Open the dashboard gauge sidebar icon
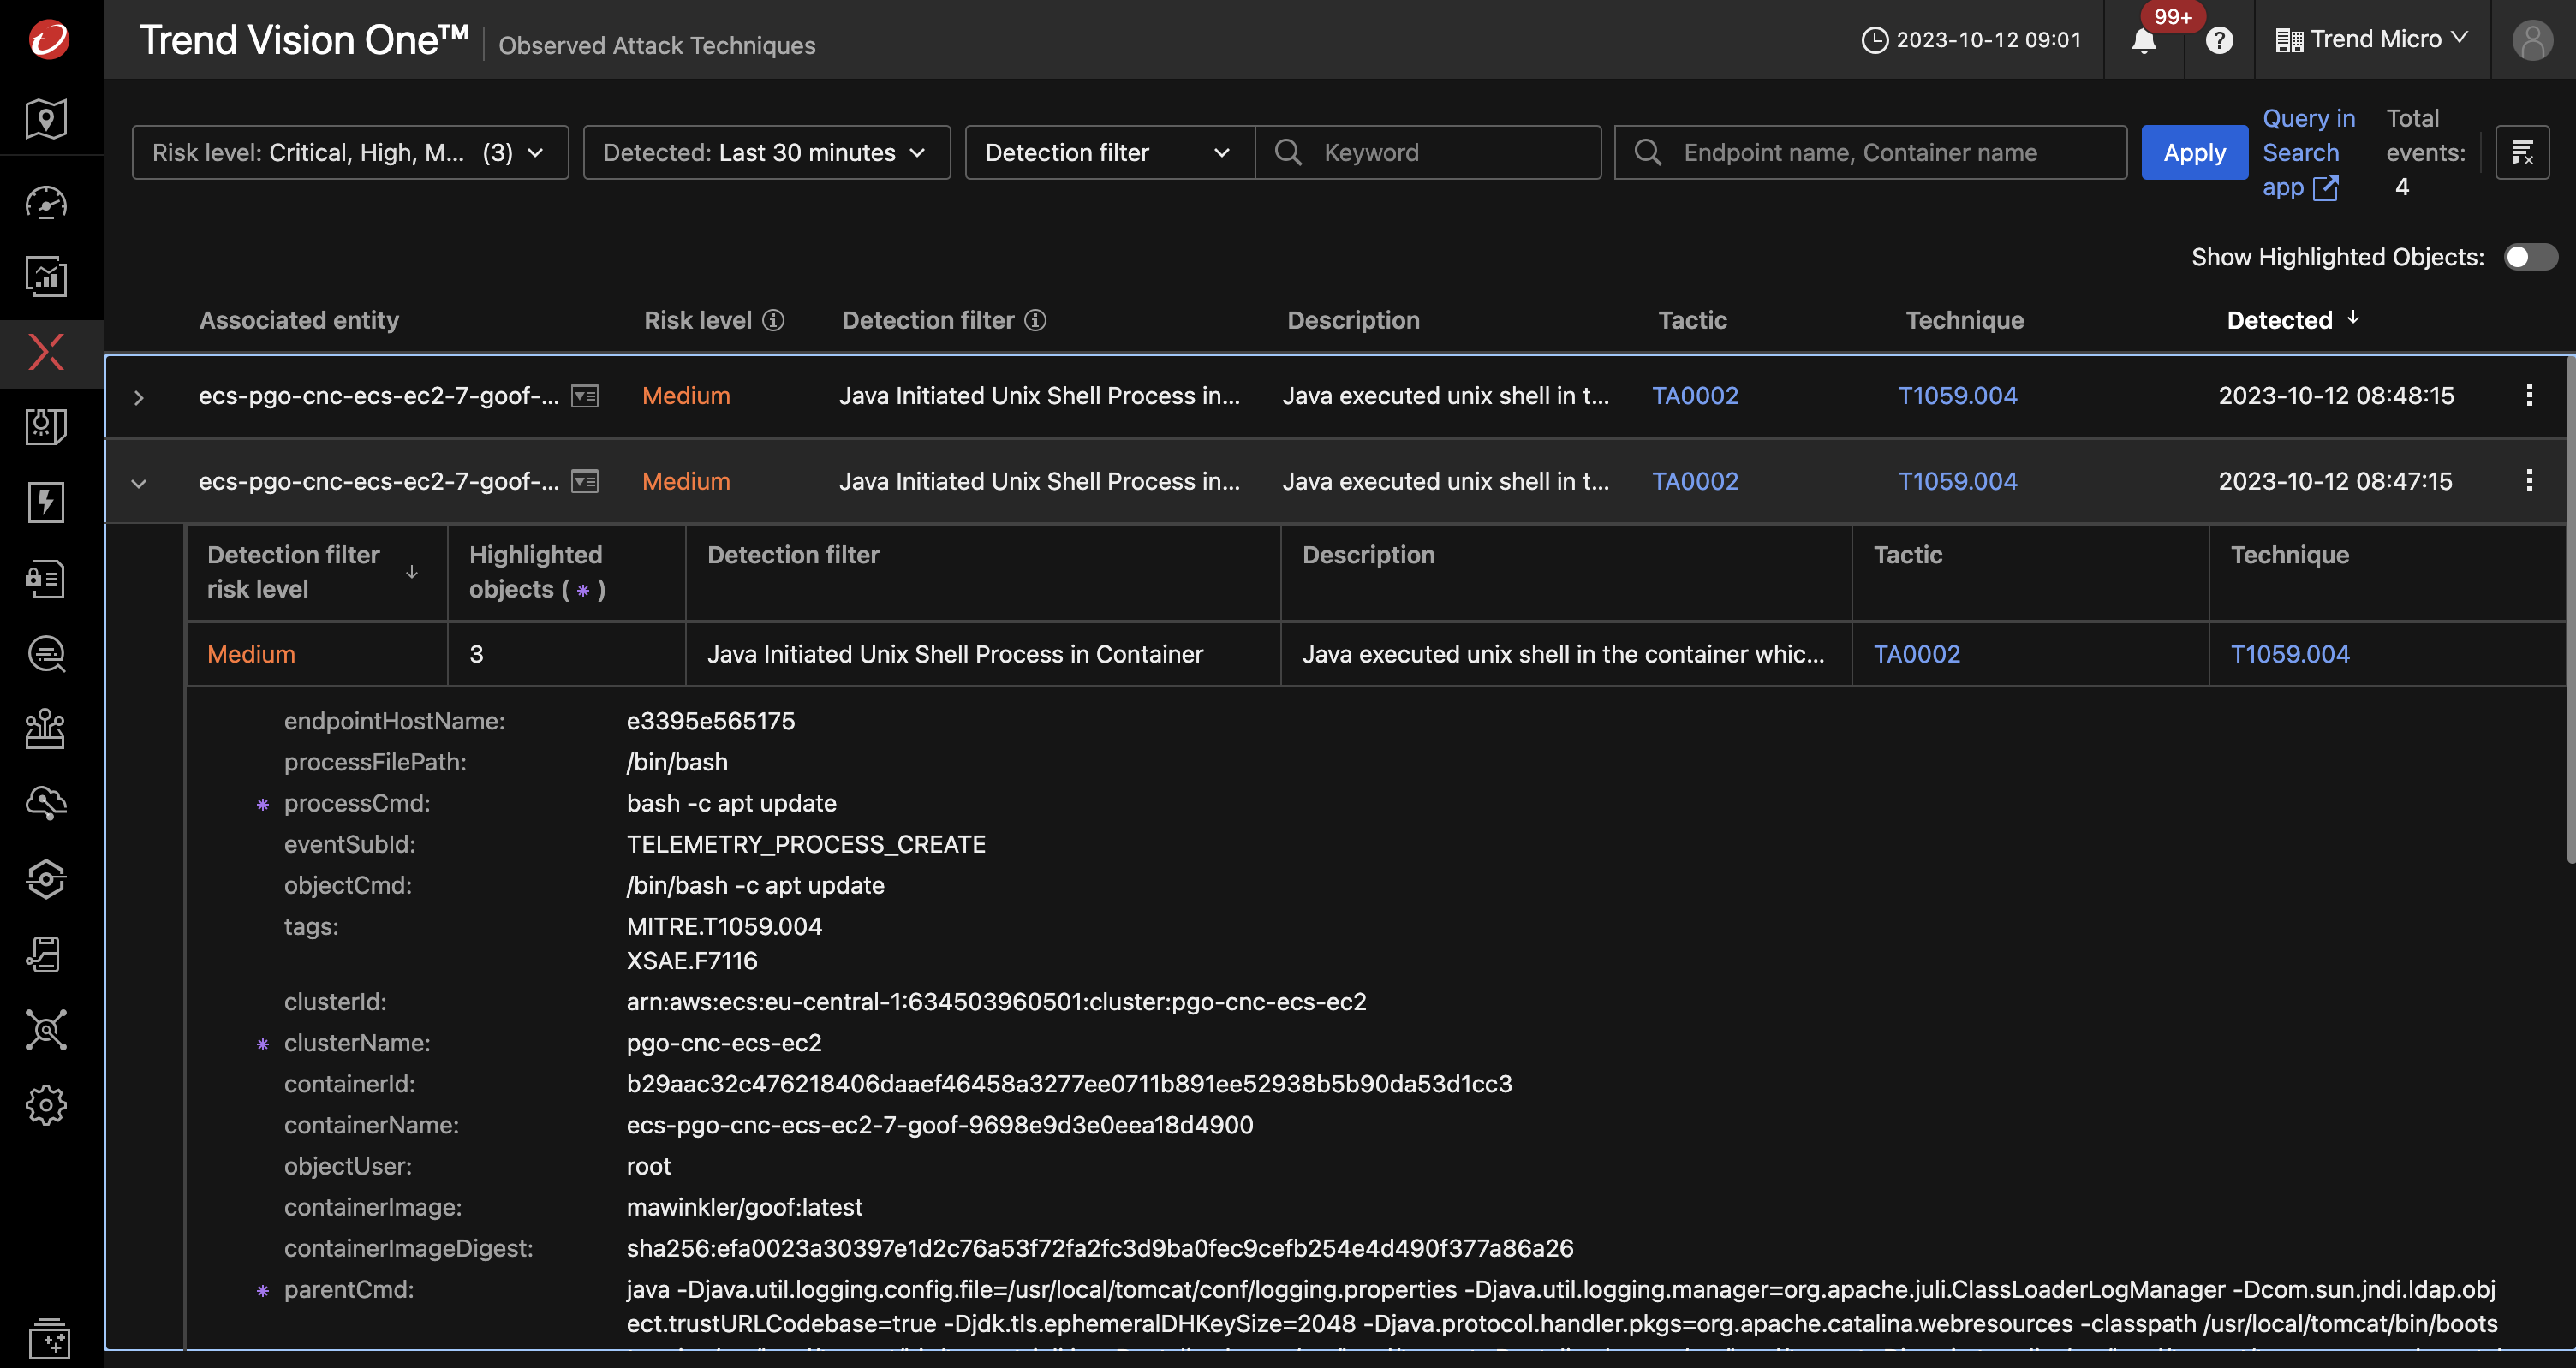 click(x=46, y=203)
